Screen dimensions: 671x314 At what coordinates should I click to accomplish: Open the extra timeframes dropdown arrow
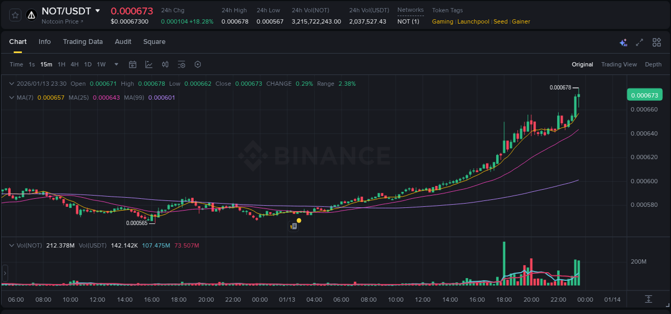tap(116, 64)
